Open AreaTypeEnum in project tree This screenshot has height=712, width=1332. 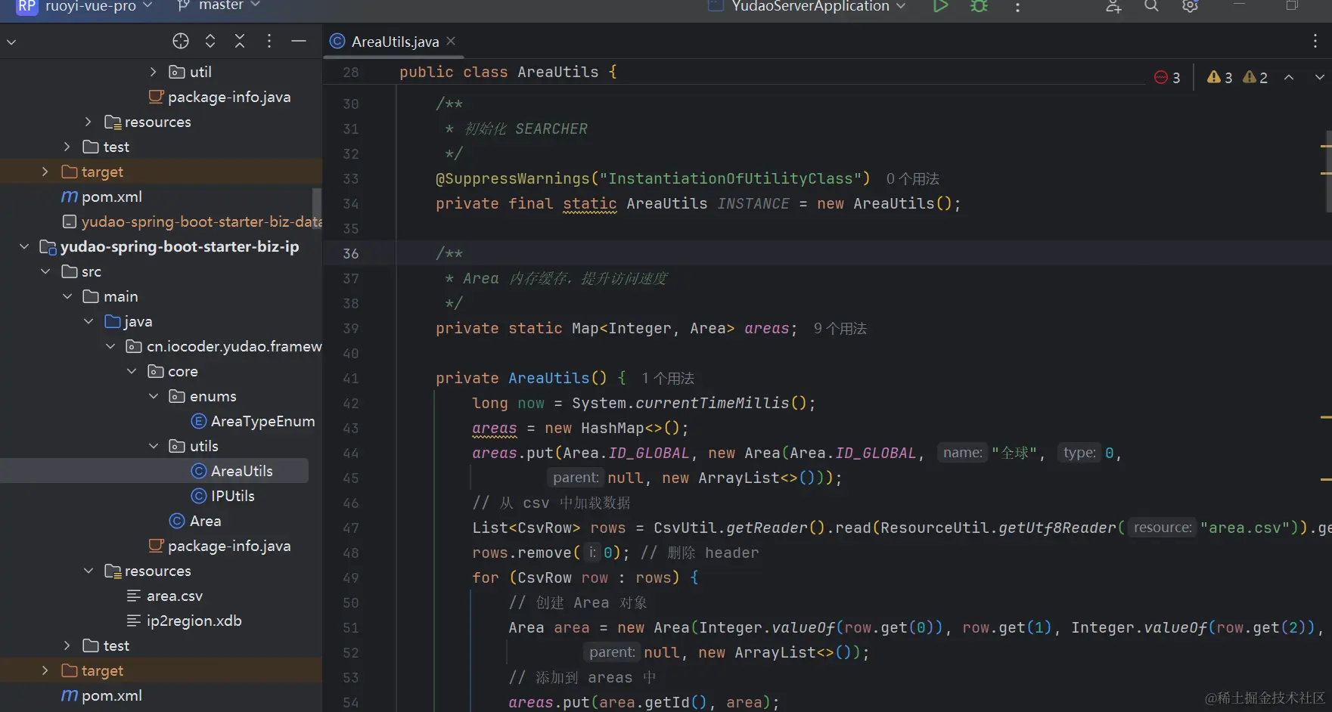click(262, 422)
